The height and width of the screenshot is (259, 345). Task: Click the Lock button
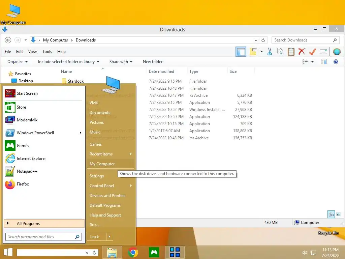(97, 237)
